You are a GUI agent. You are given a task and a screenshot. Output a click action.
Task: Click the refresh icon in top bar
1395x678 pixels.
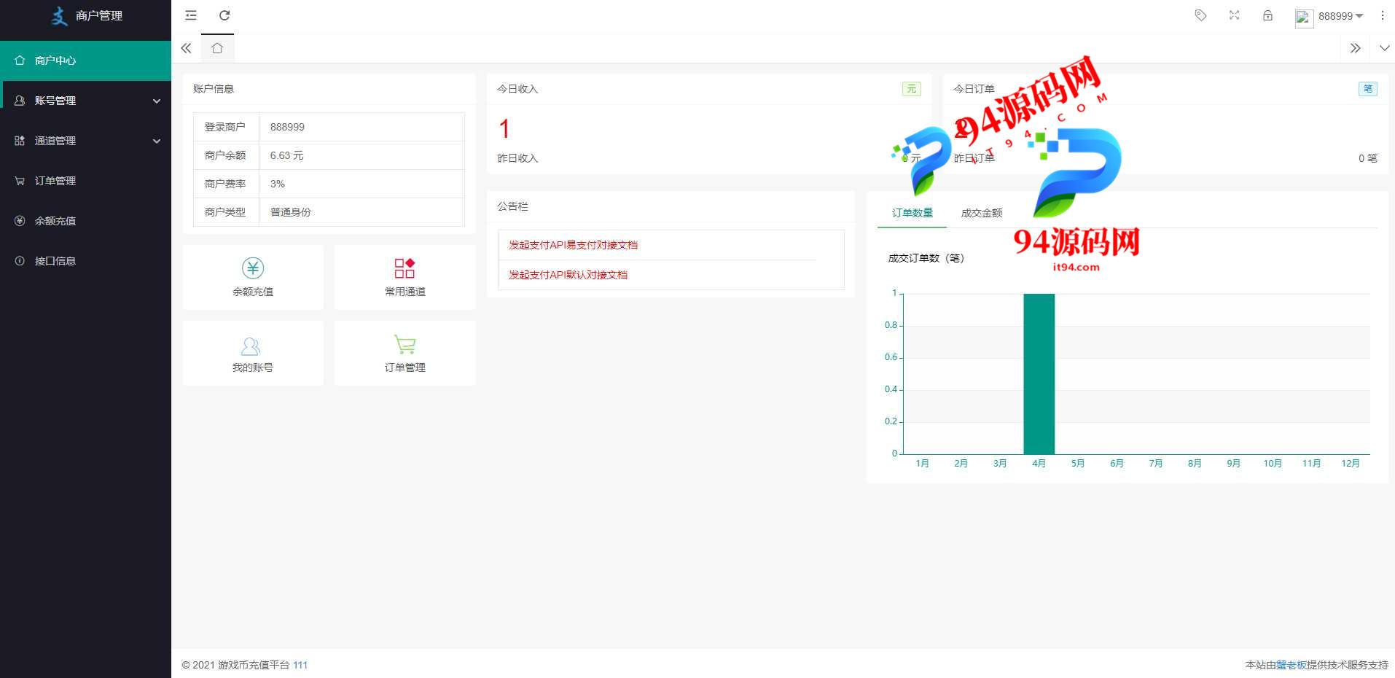coord(224,15)
